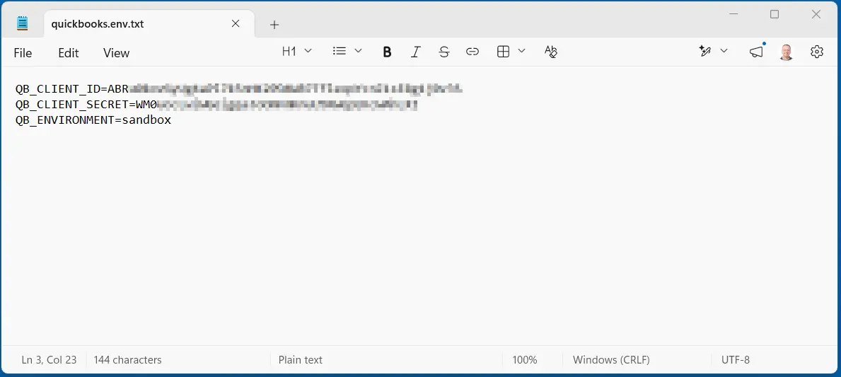Click the Plain text format indicator

click(x=301, y=360)
